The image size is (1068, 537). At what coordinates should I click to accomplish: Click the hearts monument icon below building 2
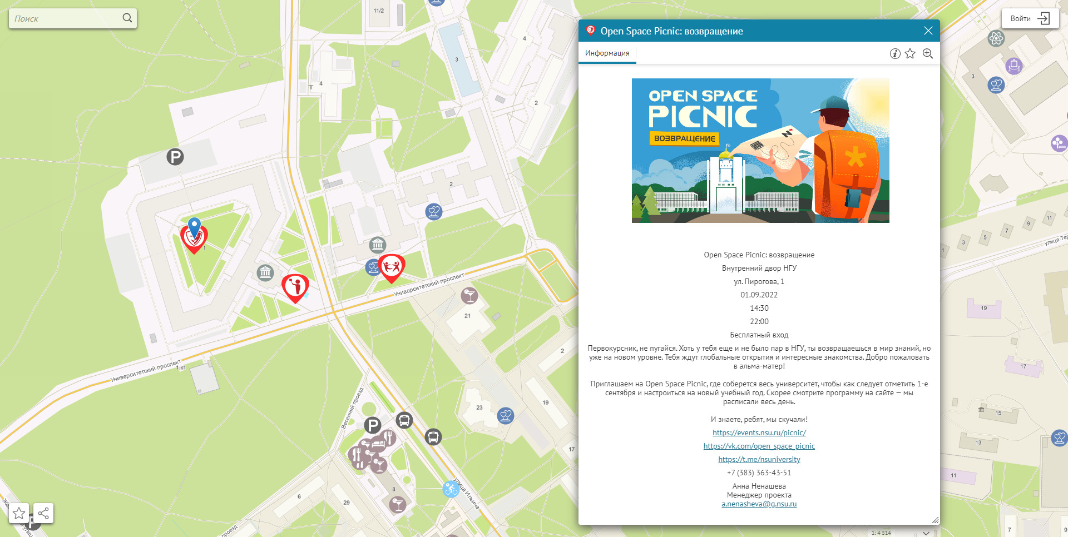(x=434, y=212)
